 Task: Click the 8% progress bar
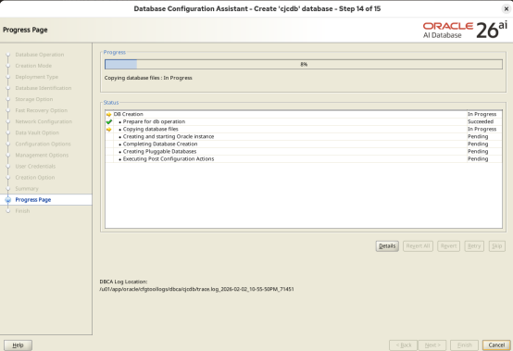(304, 65)
